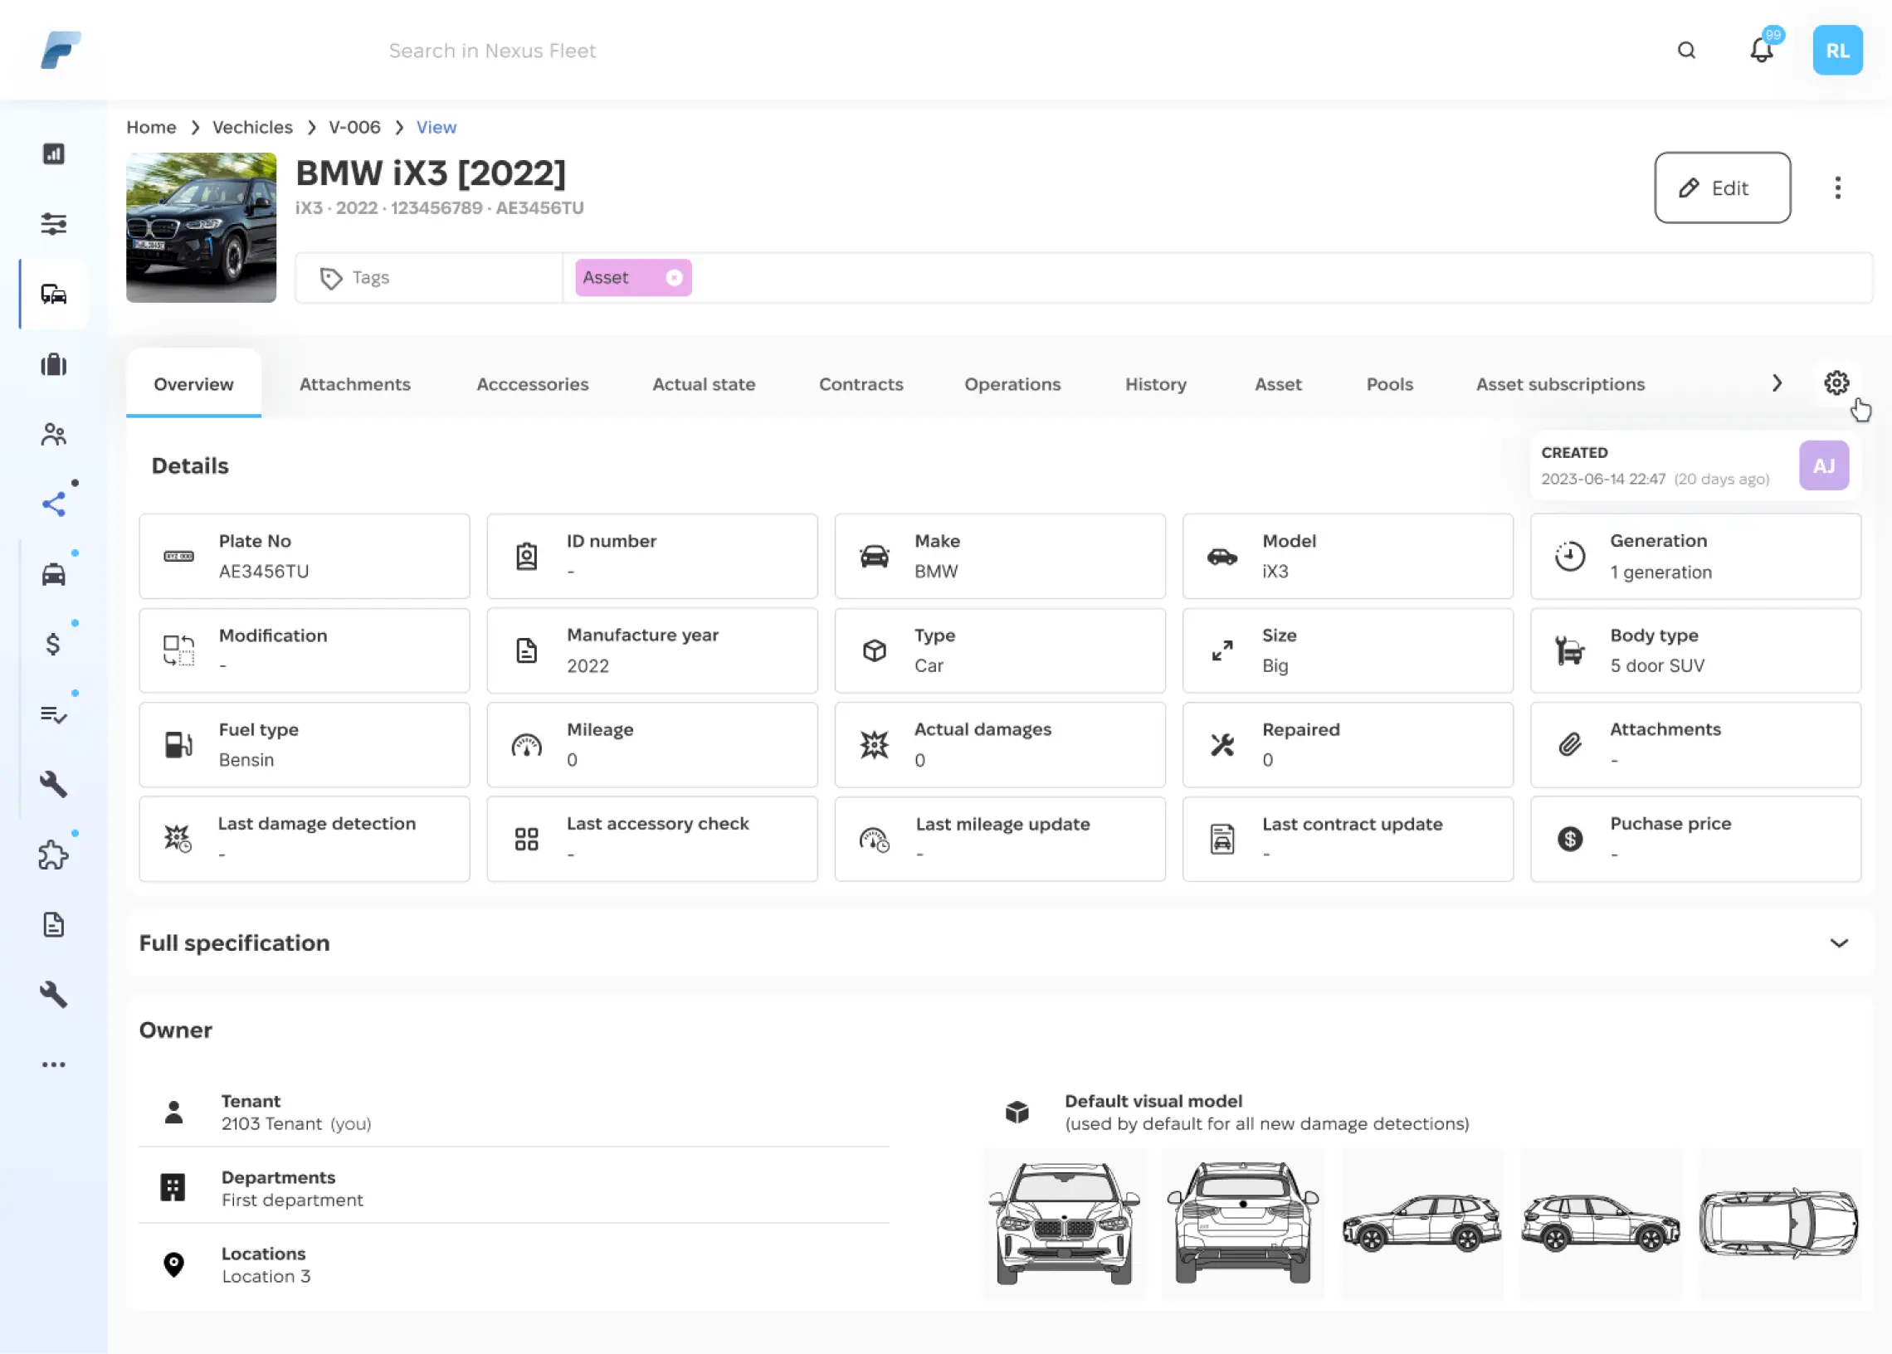Image resolution: width=1892 pixels, height=1354 pixels.
Task: Click the taxi icon in the sidebar
Action: [53, 572]
